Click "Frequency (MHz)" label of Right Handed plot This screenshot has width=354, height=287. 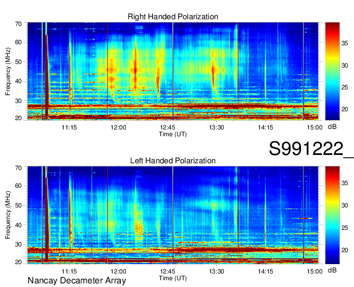pos(8,71)
